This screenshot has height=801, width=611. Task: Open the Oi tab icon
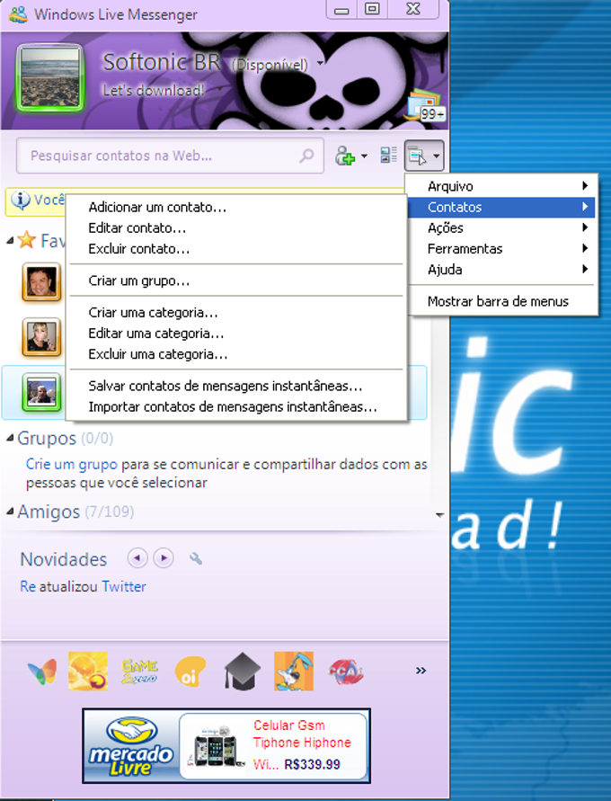[x=190, y=672]
